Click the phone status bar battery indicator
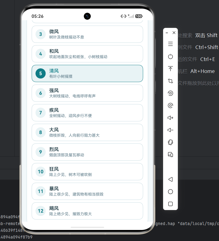This screenshot has height=241, width=219. coord(139,16)
